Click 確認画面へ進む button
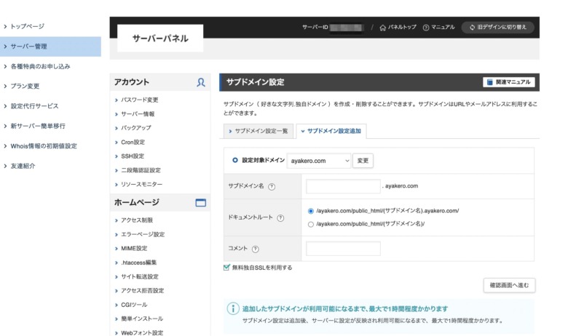Viewport: 568px width, 336px height. click(509, 285)
